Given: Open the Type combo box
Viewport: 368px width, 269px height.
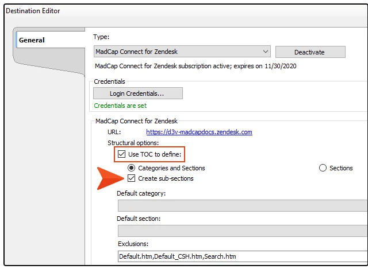Looking at the screenshot, I should (x=182, y=52).
